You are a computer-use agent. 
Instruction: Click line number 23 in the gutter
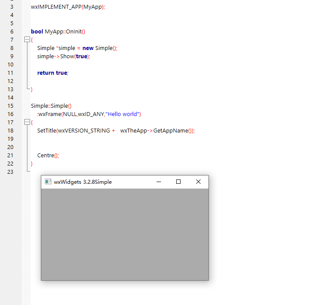pyautogui.click(x=10, y=172)
